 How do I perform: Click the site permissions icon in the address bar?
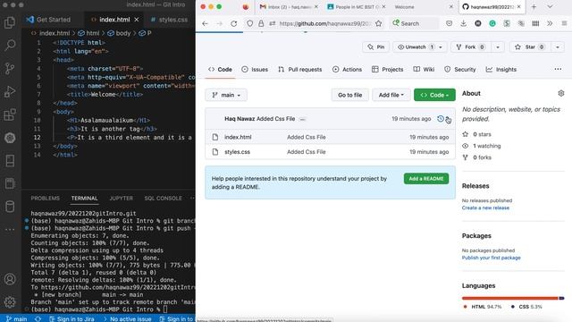click(272, 23)
